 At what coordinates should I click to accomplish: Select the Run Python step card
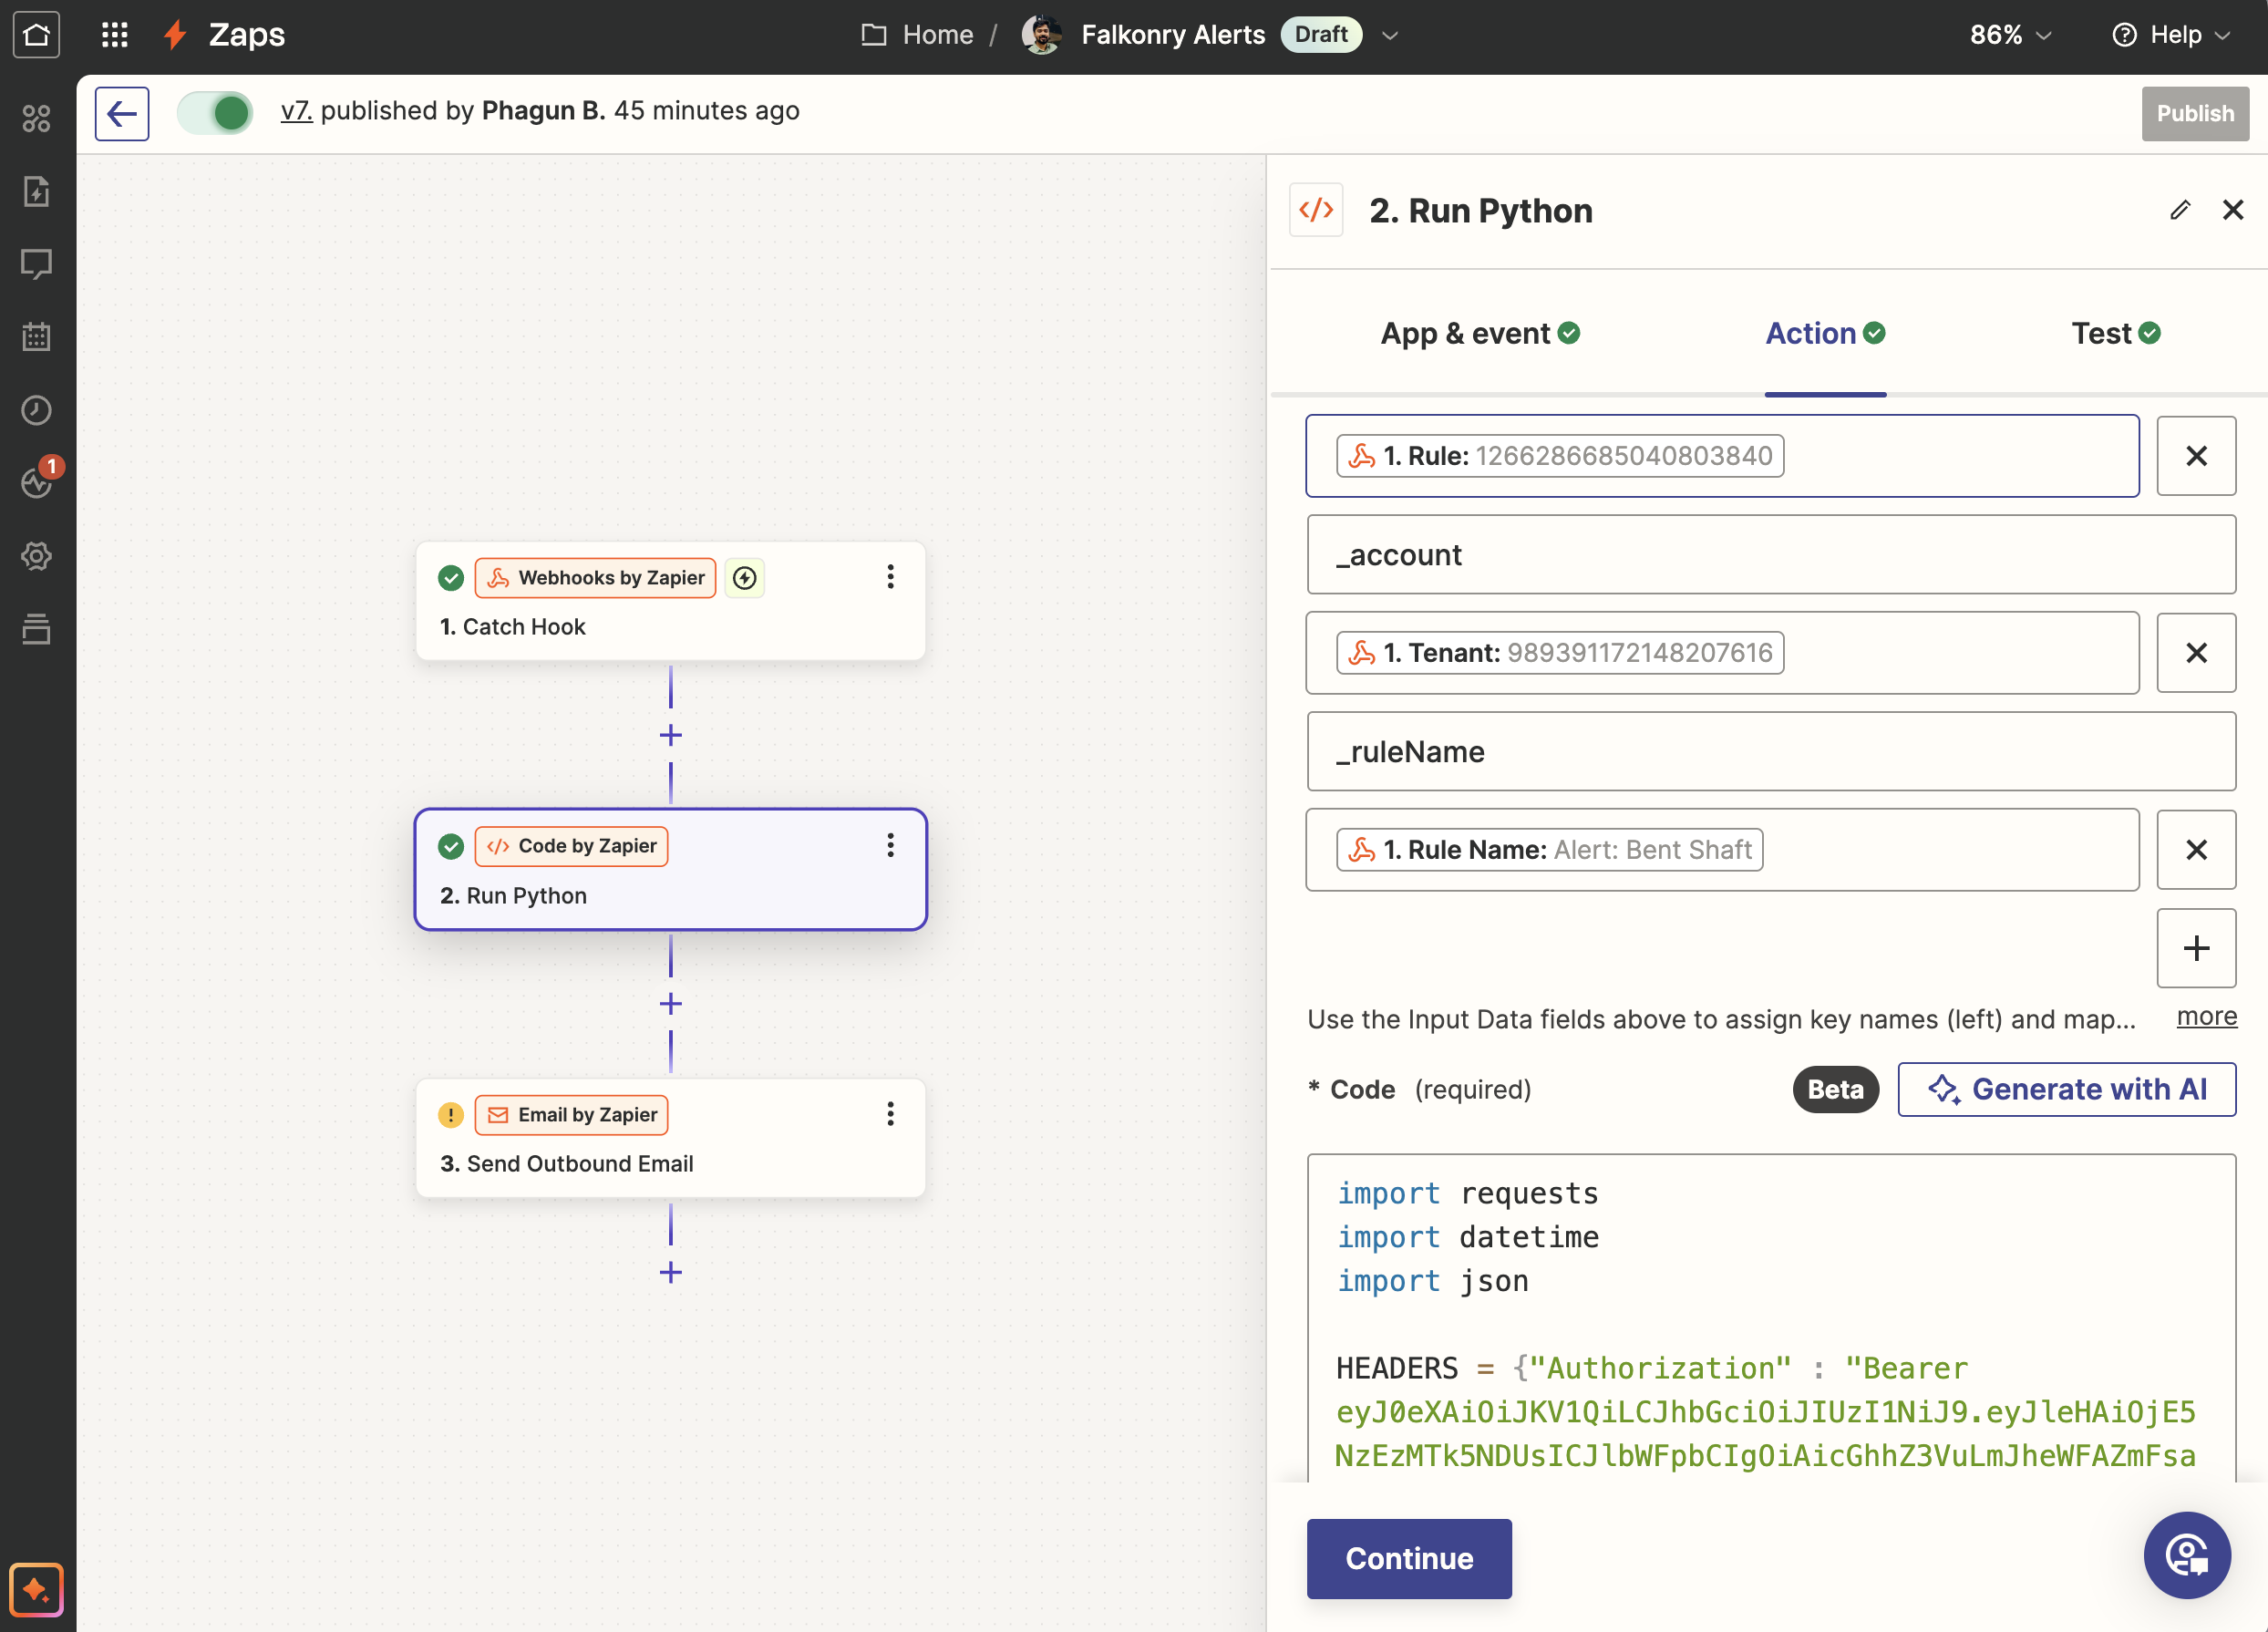671,870
